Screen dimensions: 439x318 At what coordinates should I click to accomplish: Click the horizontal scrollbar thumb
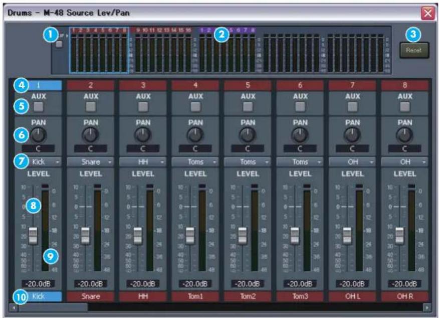(x=53, y=307)
